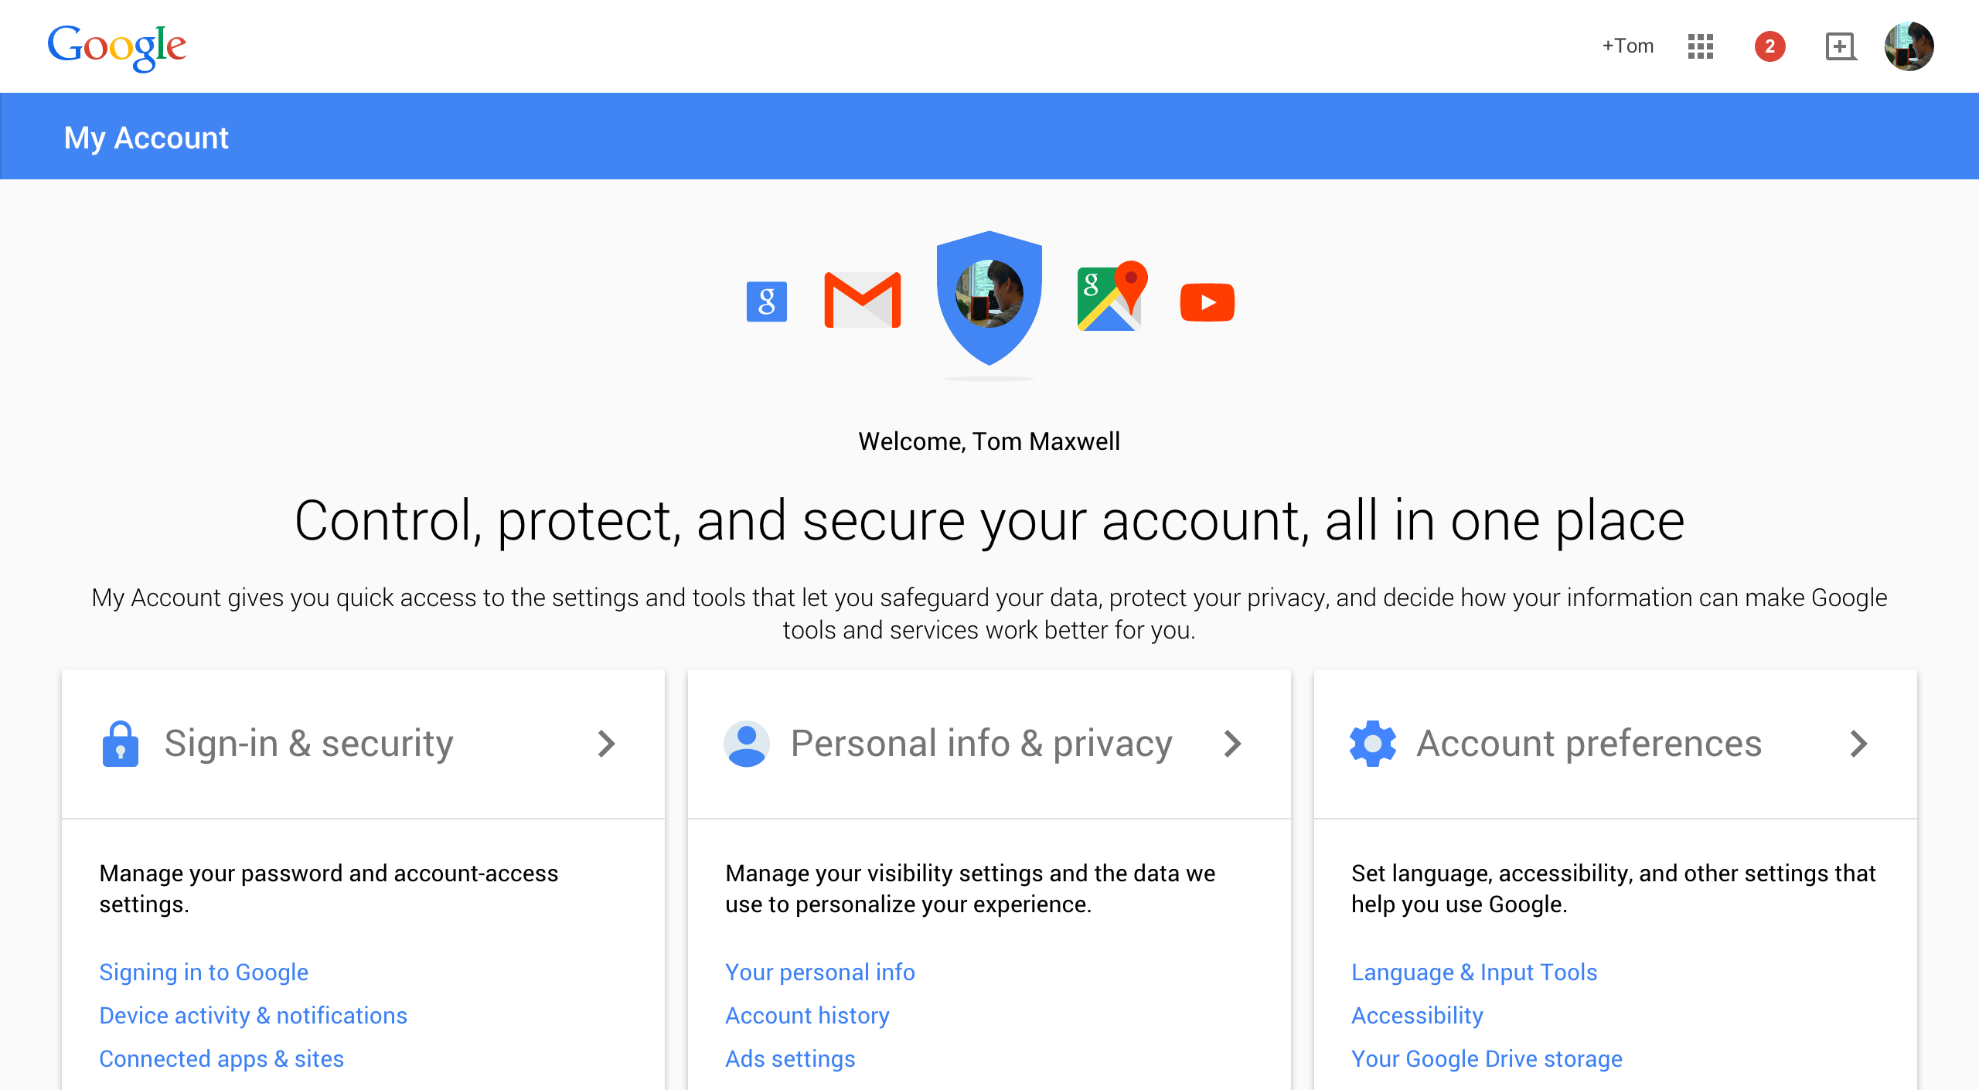Open Signing in to Google link

(x=203, y=972)
